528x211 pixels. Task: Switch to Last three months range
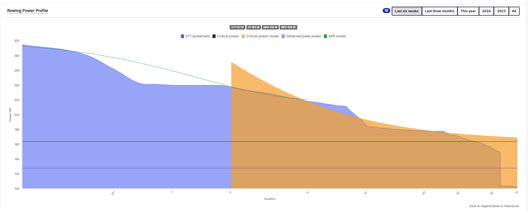(x=439, y=11)
